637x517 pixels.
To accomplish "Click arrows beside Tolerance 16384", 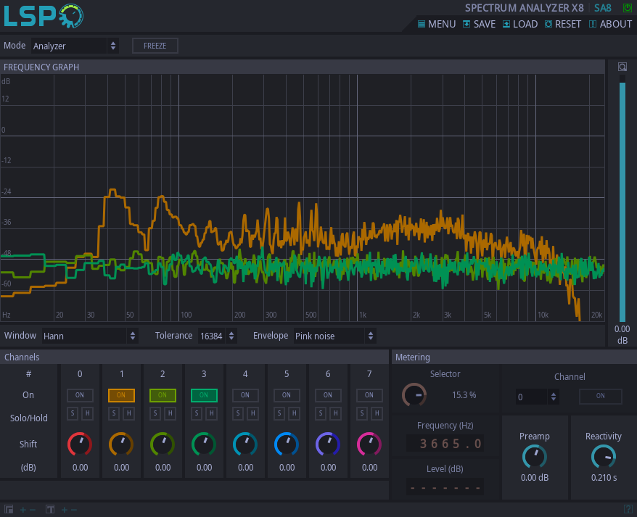I will point(231,336).
